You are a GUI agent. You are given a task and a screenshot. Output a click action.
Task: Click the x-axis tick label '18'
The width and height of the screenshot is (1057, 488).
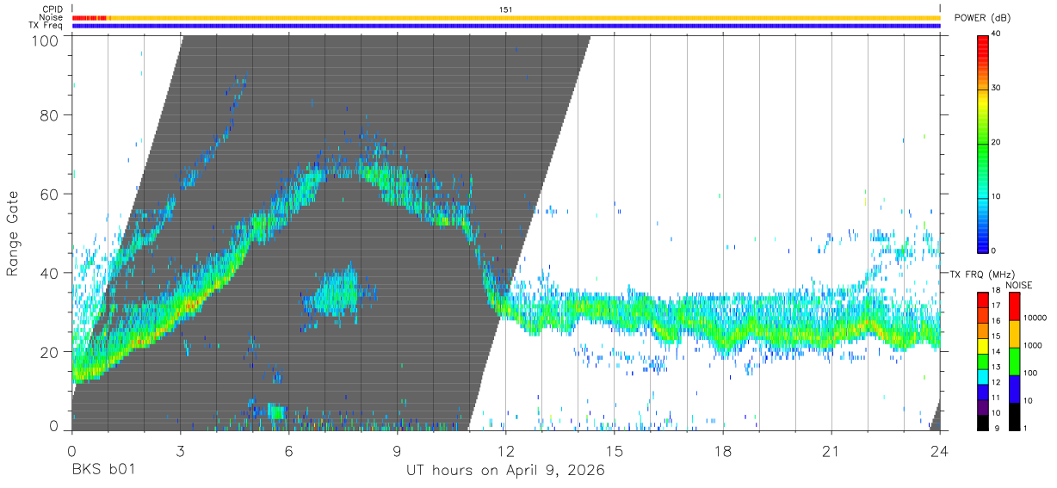click(723, 452)
